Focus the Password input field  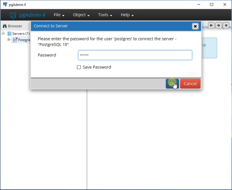click(135, 55)
